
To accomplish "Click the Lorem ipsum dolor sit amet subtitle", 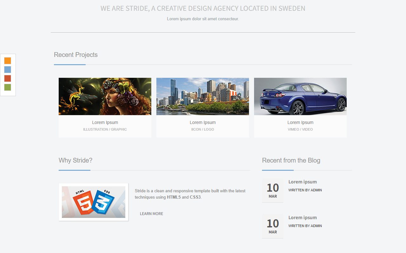I will click(x=203, y=19).
